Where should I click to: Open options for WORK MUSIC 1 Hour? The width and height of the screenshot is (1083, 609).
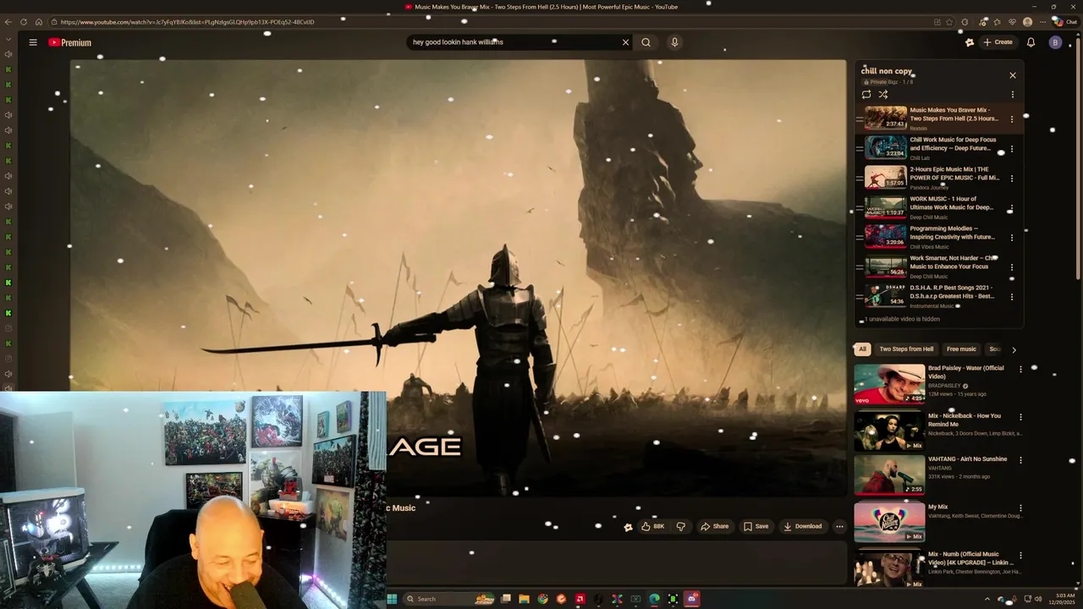tap(1012, 208)
